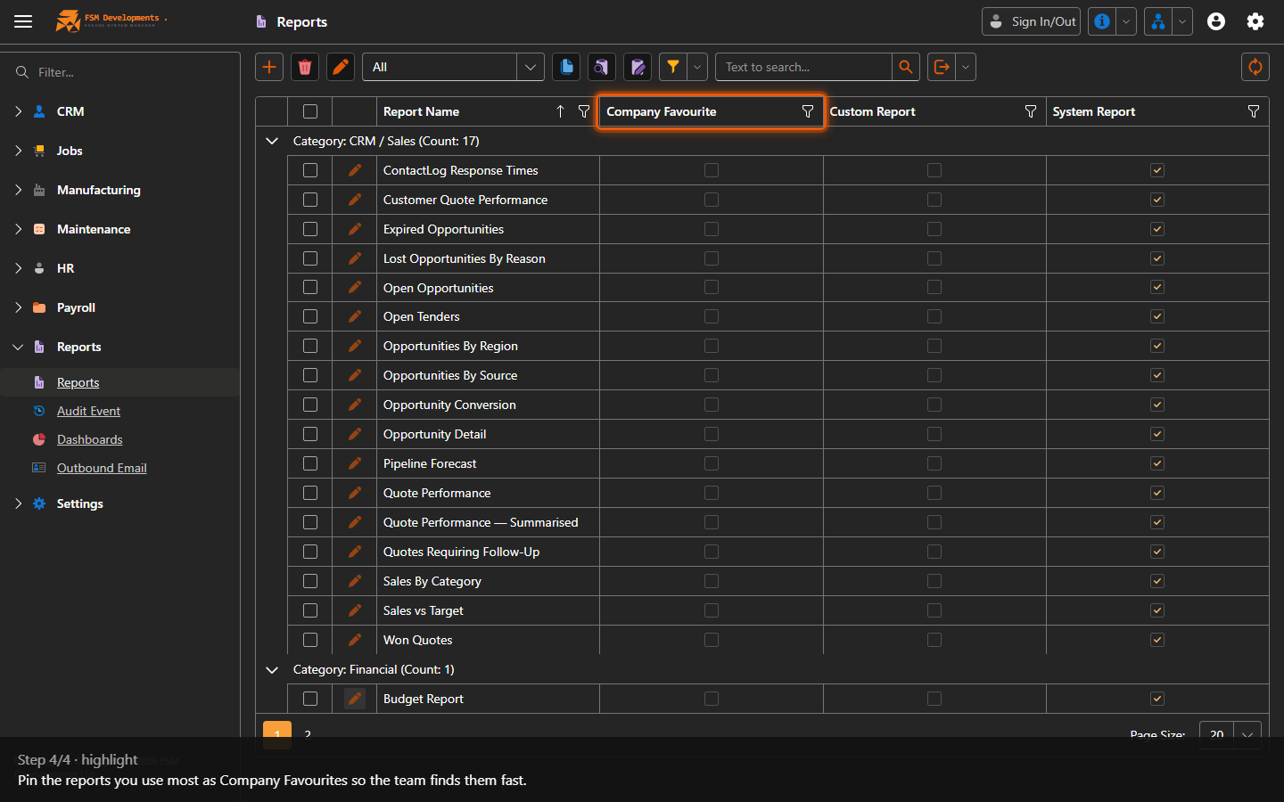Toggle Company Favourite for Won Quotes

click(x=712, y=640)
